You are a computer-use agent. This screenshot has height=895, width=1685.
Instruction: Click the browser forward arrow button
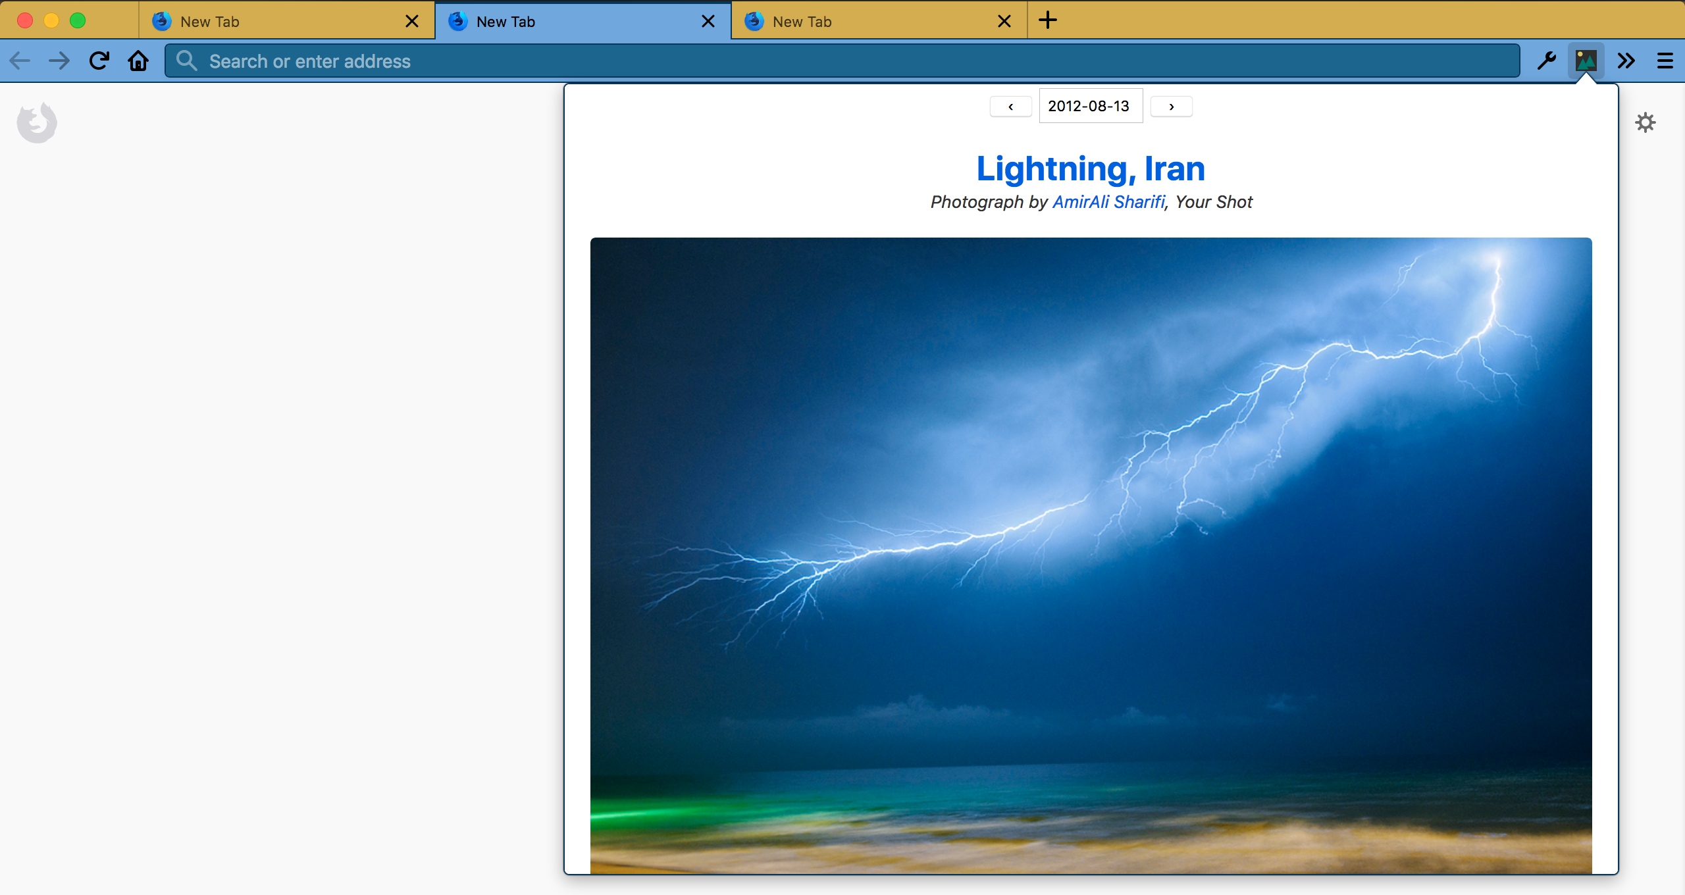[x=59, y=61]
